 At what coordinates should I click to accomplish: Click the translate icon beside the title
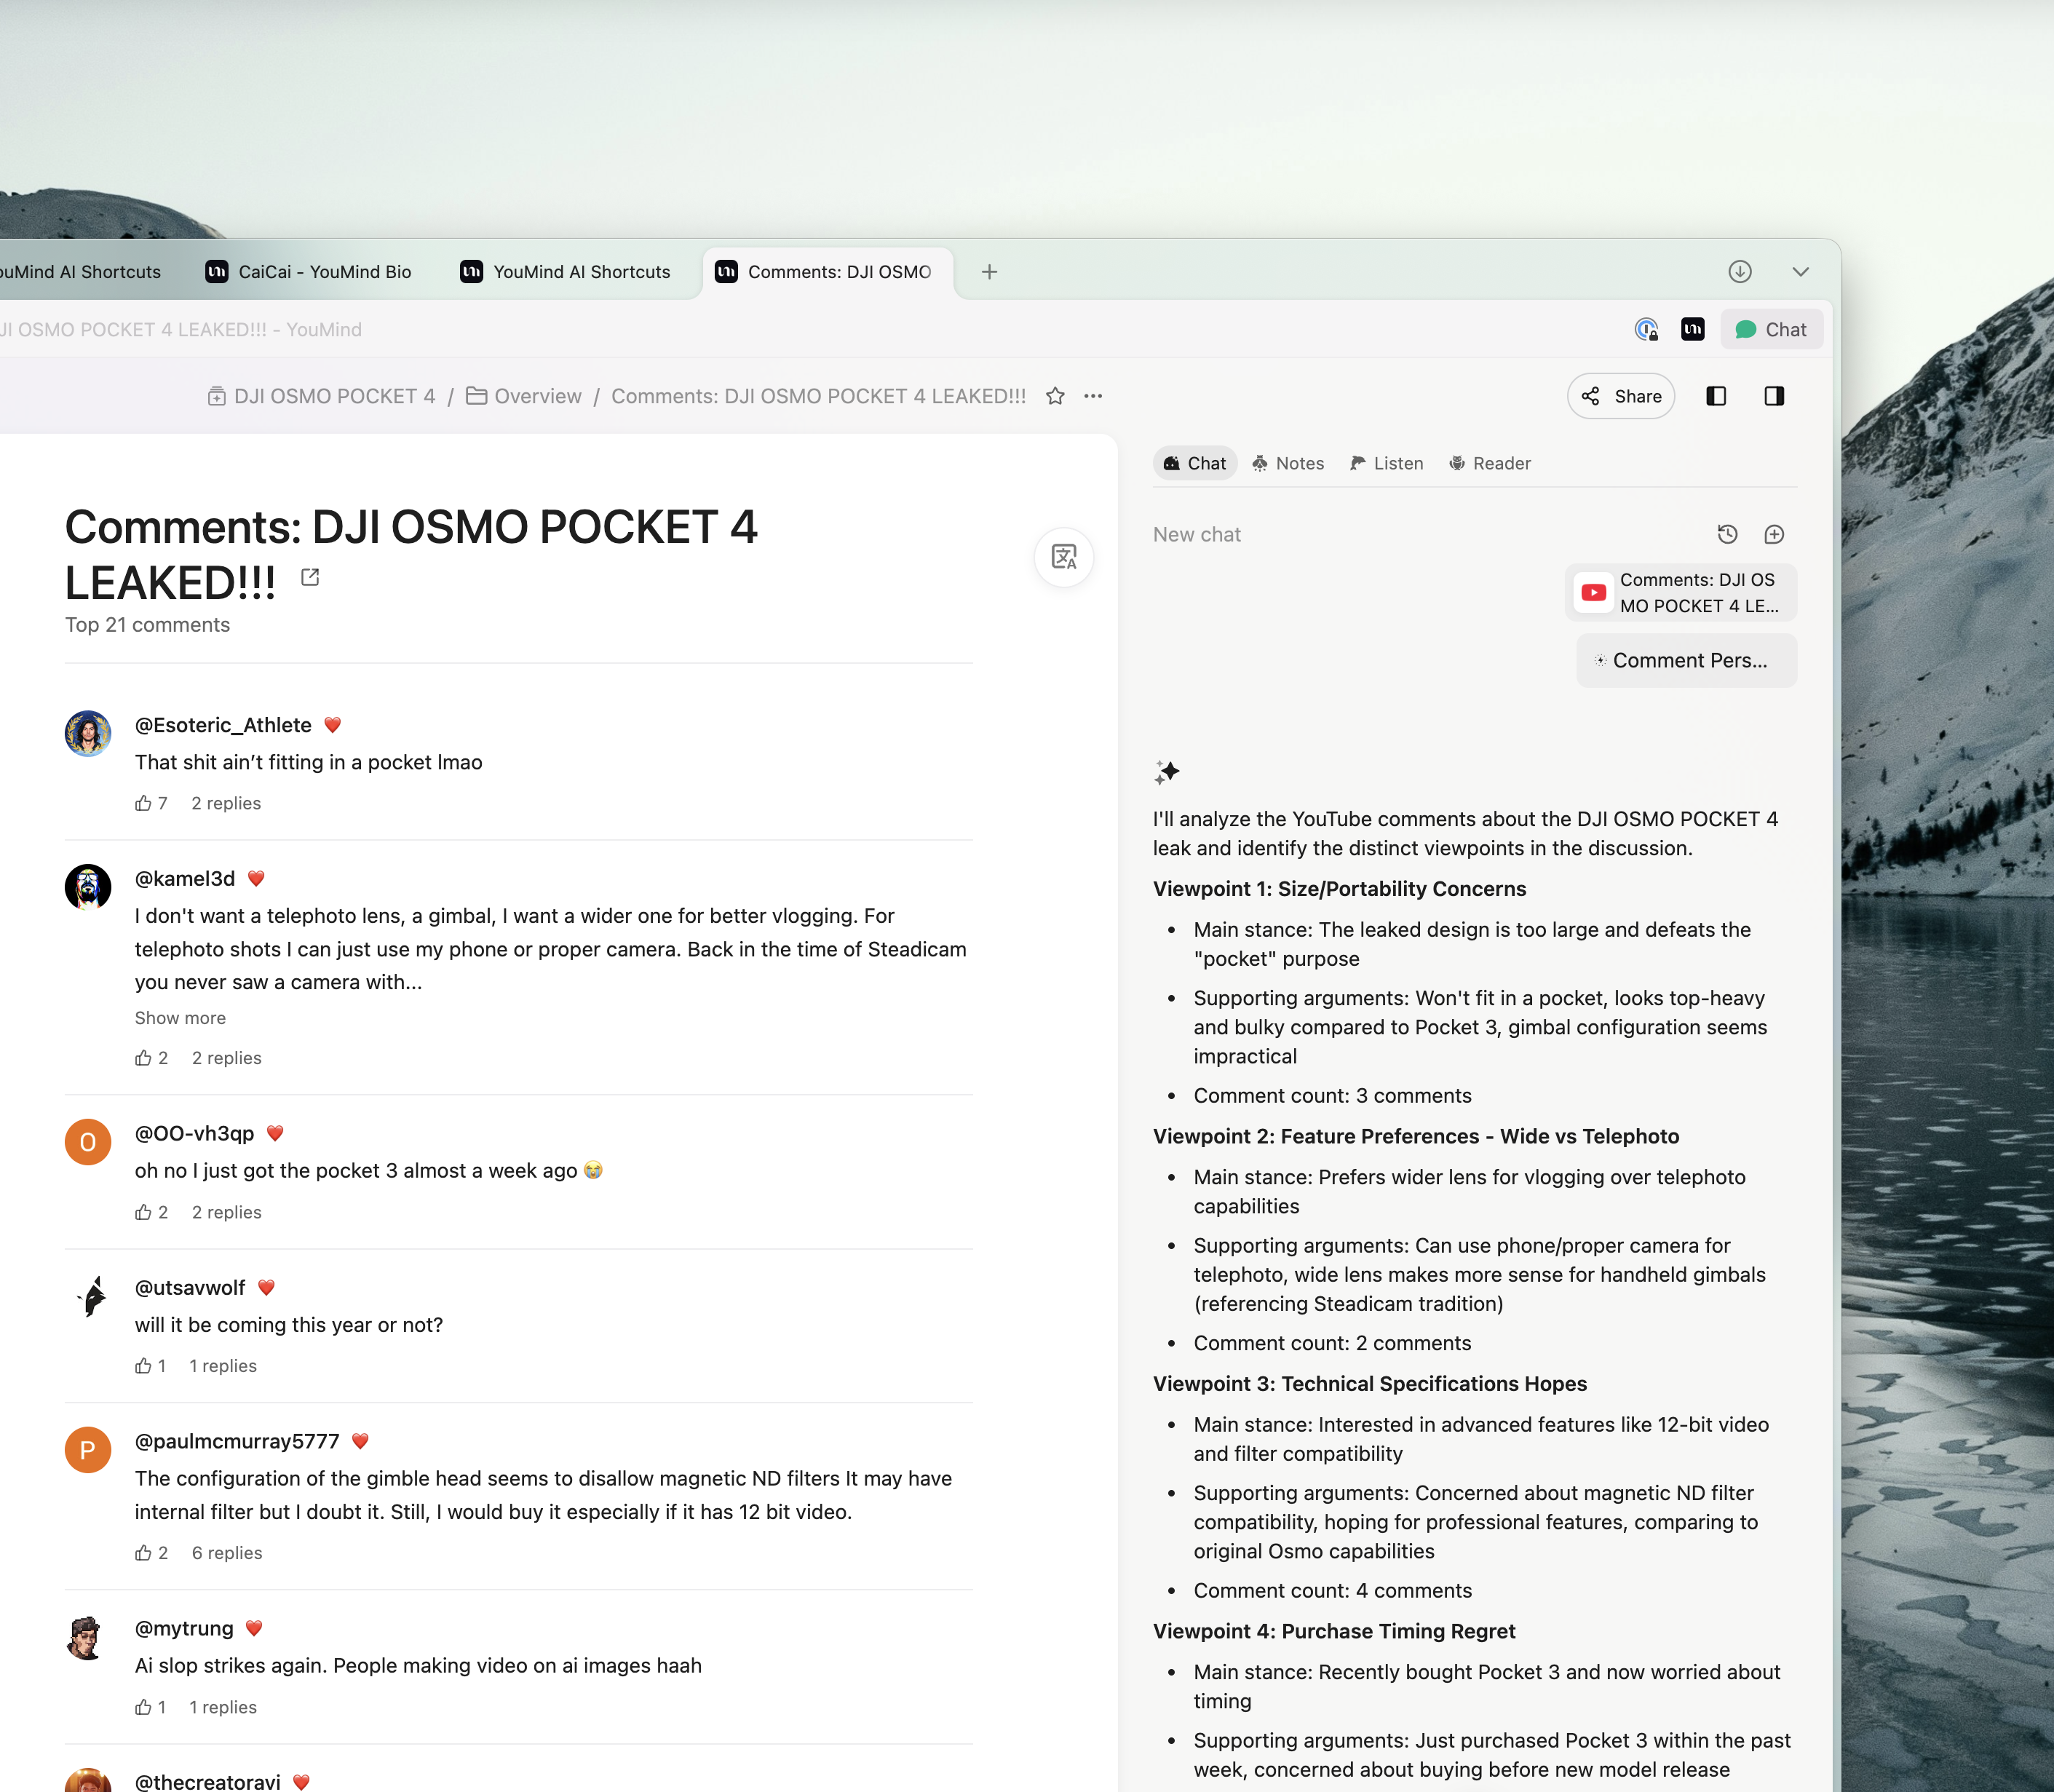(x=1063, y=557)
